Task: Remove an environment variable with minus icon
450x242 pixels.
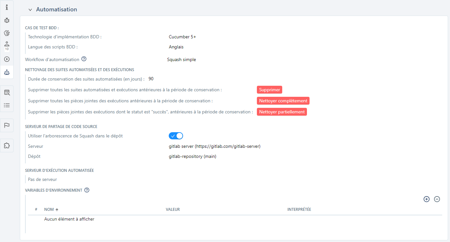Action: tap(437, 199)
